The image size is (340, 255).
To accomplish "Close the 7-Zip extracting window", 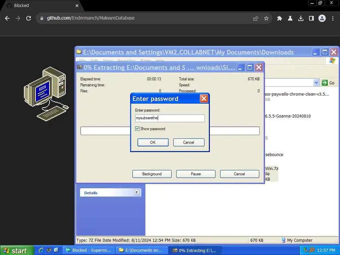I will (x=259, y=67).
